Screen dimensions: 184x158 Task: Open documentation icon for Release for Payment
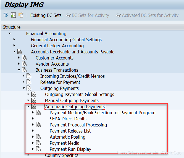click(x=29, y=82)
